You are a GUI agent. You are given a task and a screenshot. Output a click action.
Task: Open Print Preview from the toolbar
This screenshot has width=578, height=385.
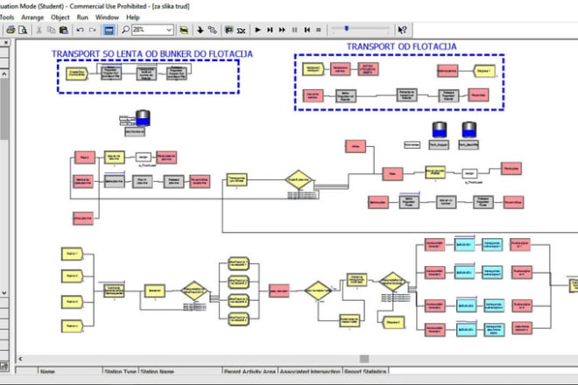tap(24, 30)
